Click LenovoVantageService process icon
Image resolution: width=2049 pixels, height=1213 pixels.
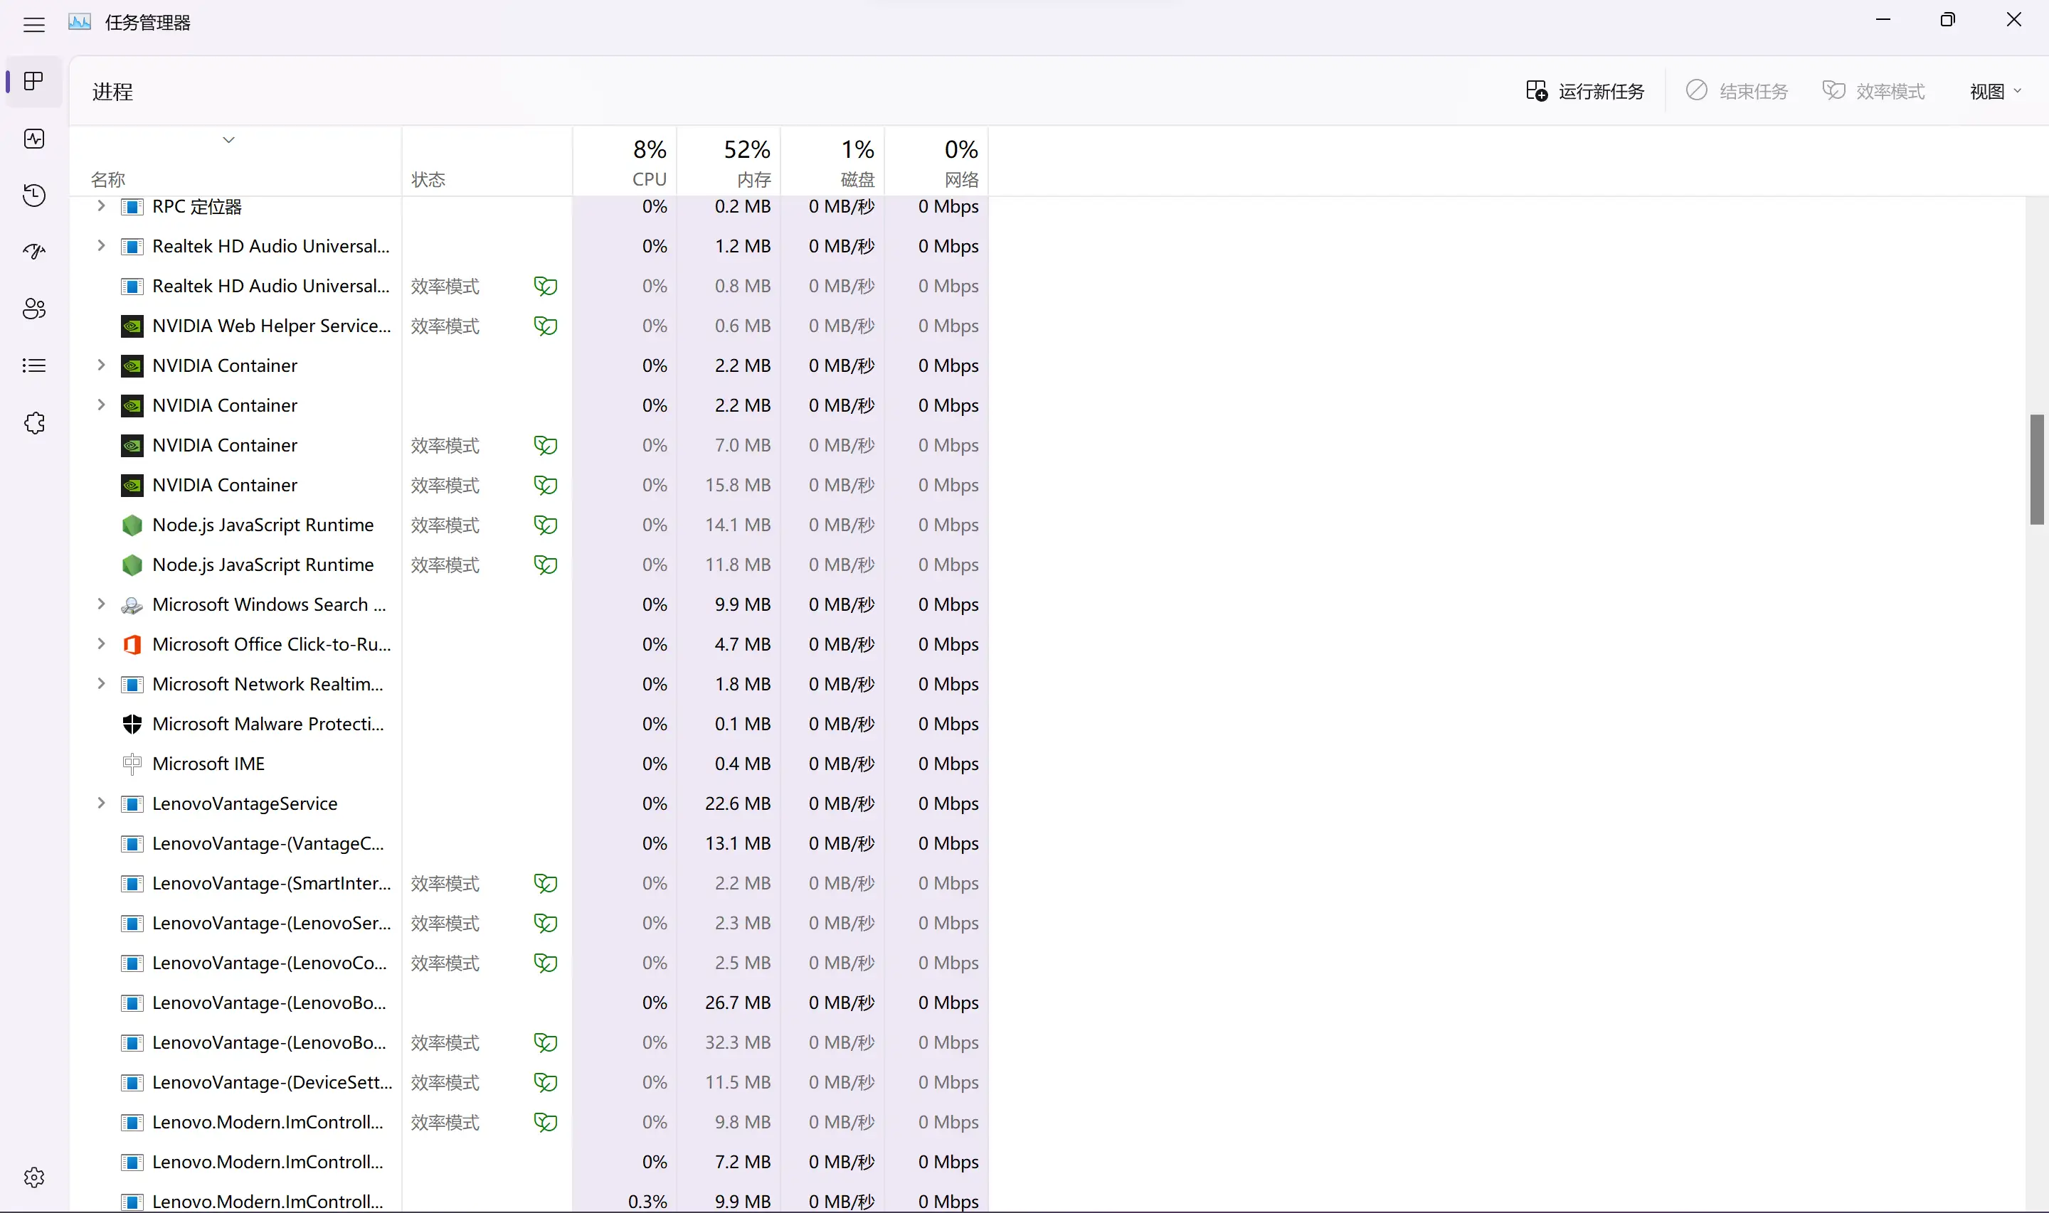coord(132,803)
